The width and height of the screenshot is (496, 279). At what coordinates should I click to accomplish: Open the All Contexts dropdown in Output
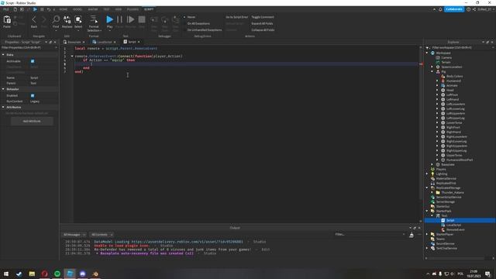click(102, 235)
